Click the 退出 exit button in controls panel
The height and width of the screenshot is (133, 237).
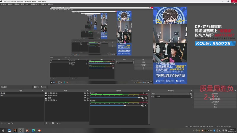click(215, 107)
